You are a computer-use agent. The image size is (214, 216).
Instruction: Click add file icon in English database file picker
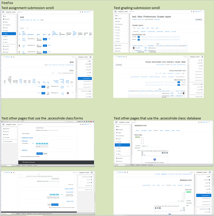142,153
